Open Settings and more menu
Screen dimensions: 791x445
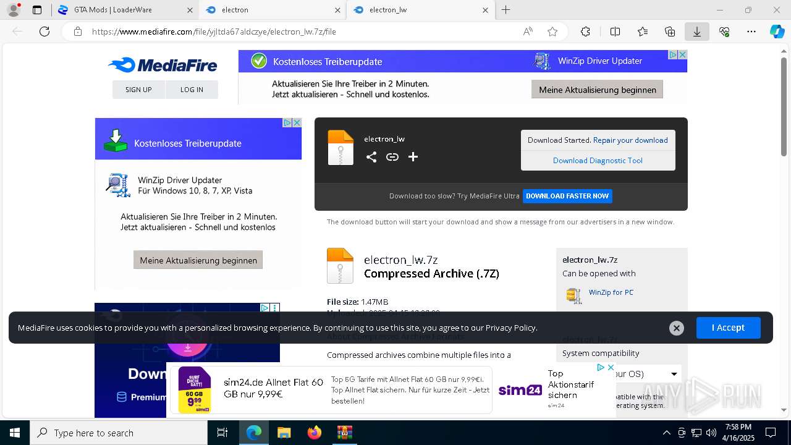751,32
